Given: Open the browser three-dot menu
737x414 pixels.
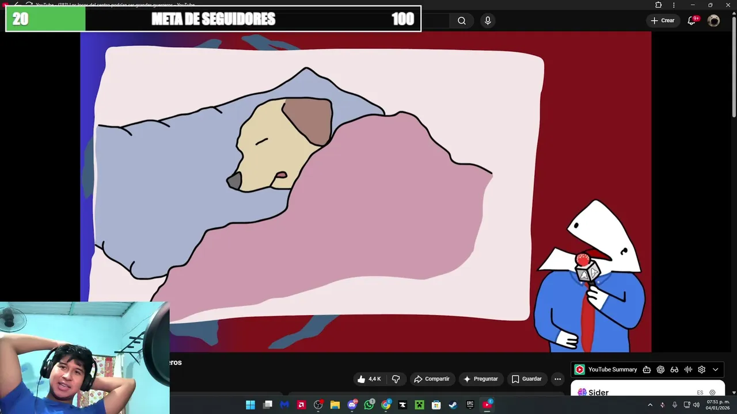Looking at the screenshot, I should [674, 5].
